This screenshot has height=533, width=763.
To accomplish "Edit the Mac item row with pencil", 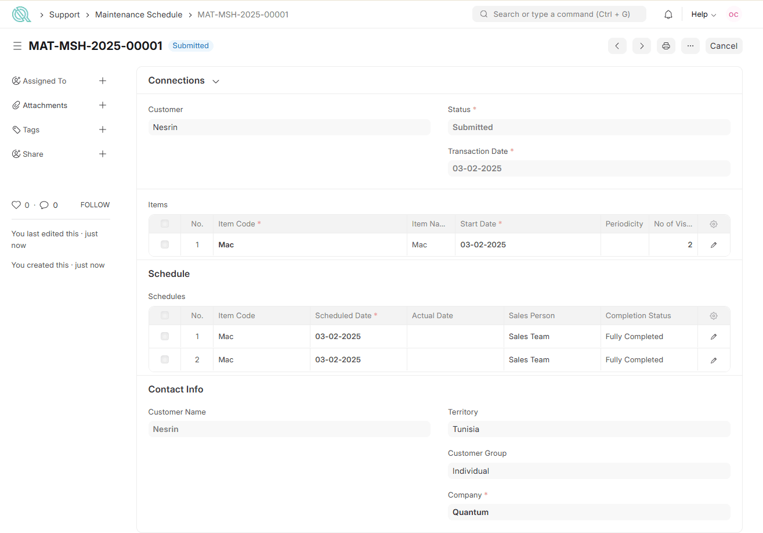I will pyautogui.click(x=714, y=245).
